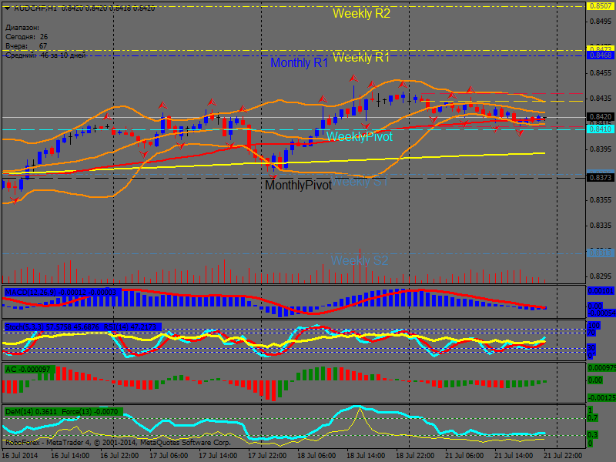This screenshot has height=462, width=616.
Task: Select the black 0.8420 current price tag
Action: point(601,117)
